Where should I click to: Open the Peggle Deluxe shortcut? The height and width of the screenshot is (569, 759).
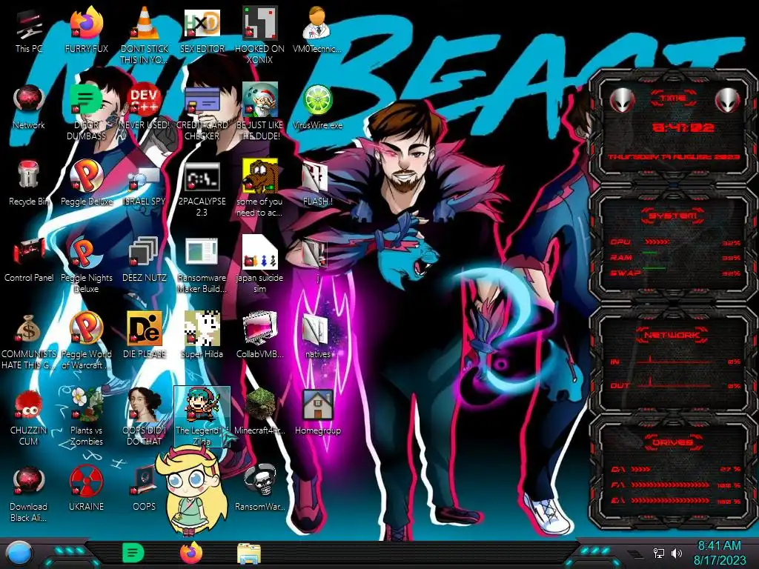[x=86, y=176]
